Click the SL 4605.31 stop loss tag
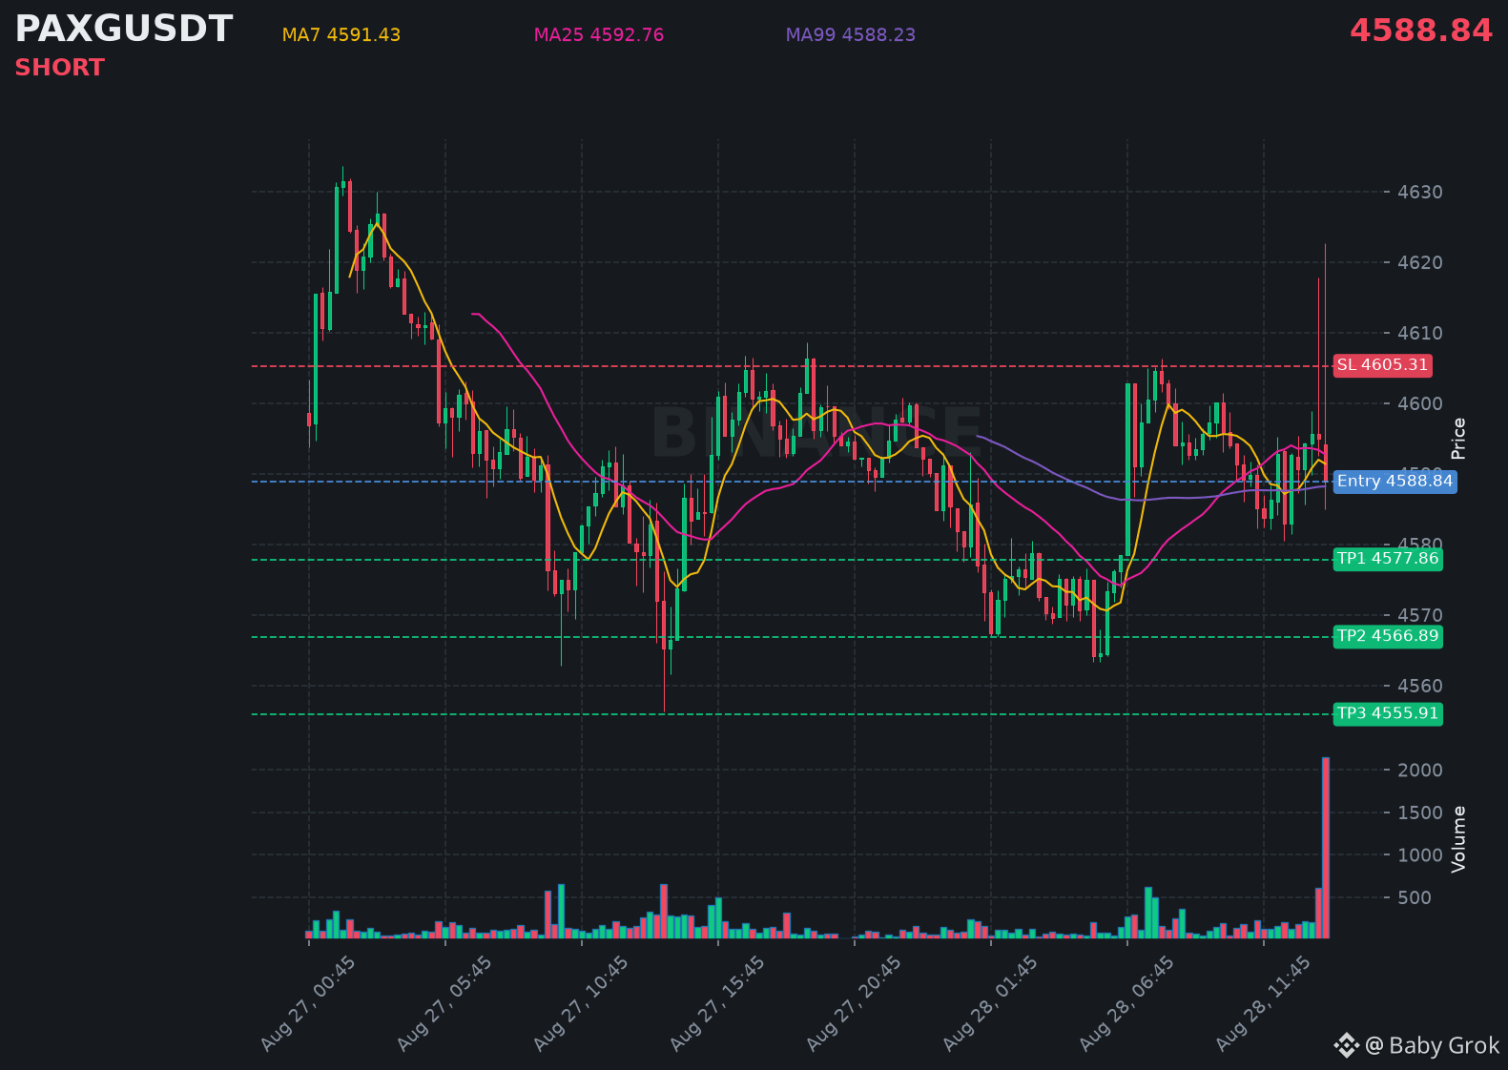Viewport: 1508px width, 1070px height. pyautogui.click(x=1382, y=365)
